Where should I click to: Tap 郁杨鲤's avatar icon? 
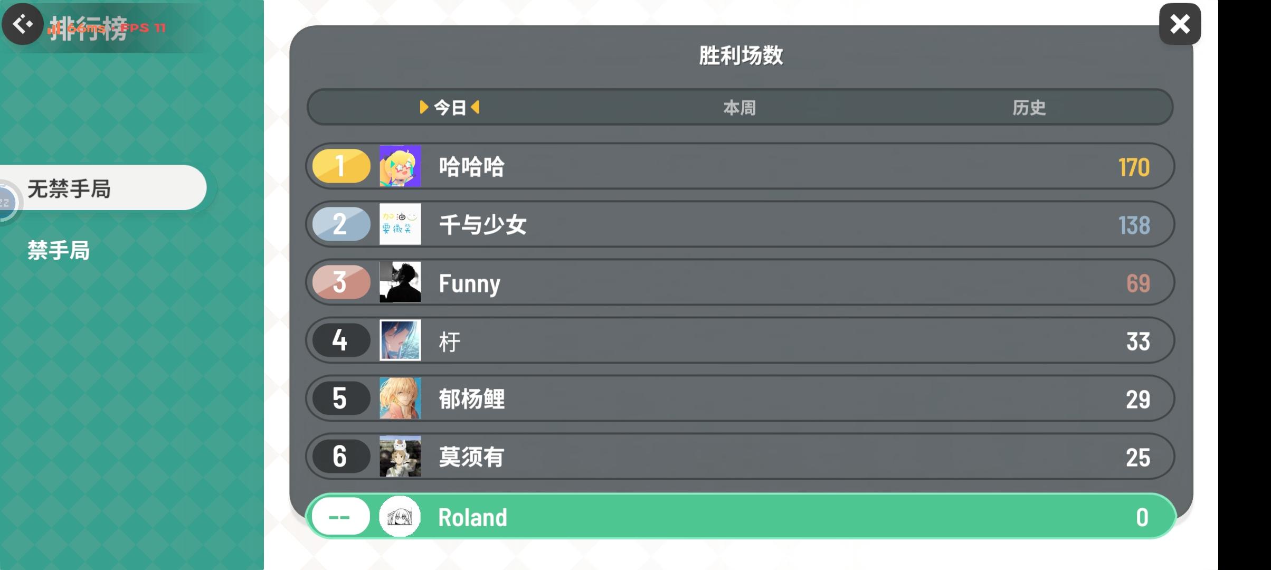click(400, 398)
